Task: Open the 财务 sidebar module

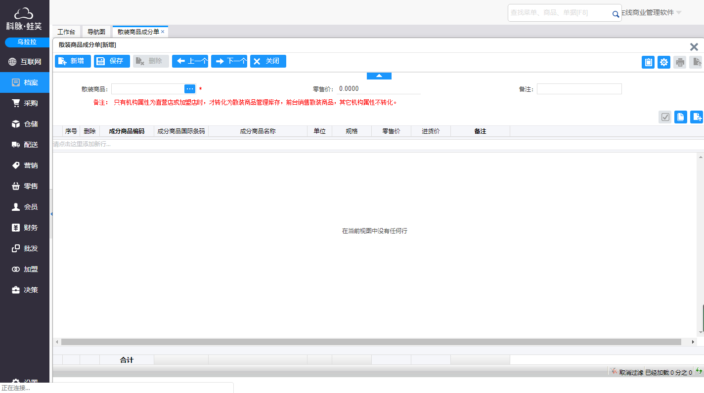Action: pyautogui.click(x=25, y=228)
